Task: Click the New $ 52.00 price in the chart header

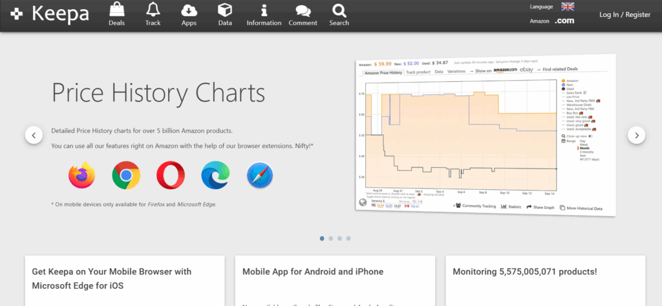Action: click(411, 63)
